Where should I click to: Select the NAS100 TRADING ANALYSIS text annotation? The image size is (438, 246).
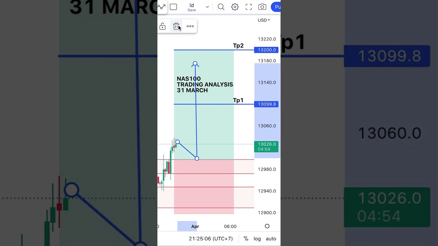click(x=205, y=84)
